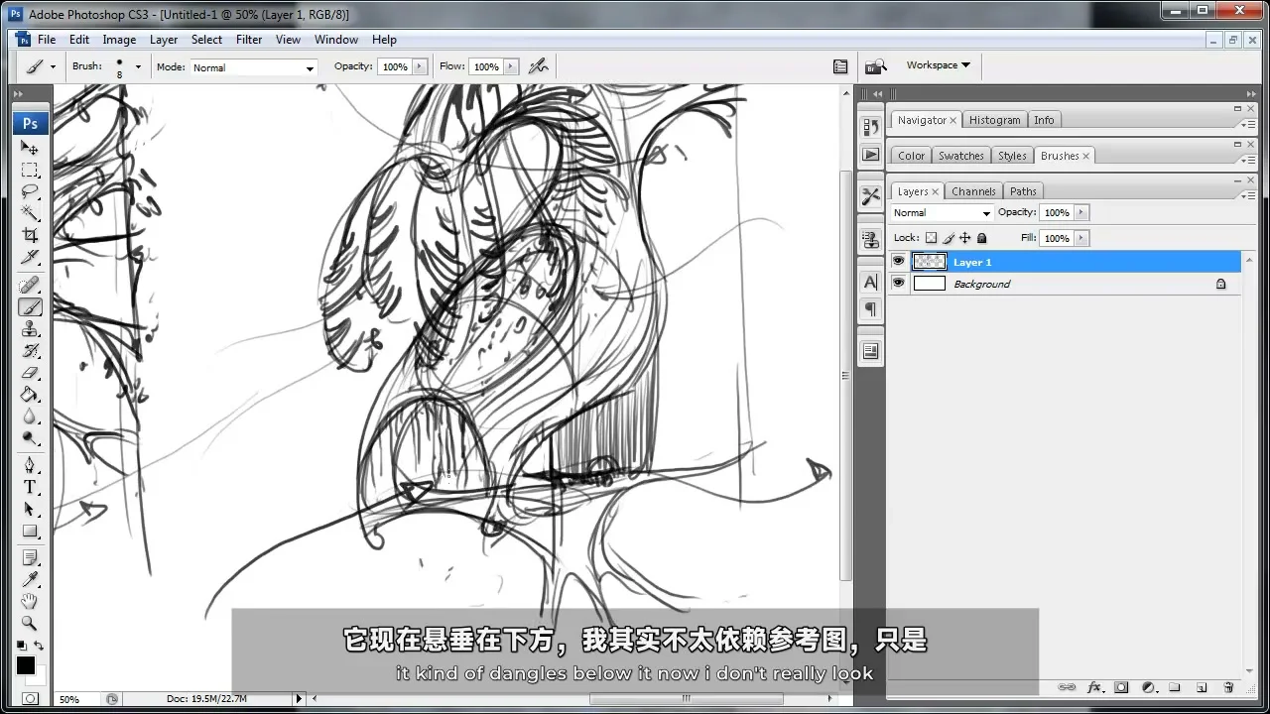Open the Workspace dropdown
1270x714 pixels.
[938, 65]
